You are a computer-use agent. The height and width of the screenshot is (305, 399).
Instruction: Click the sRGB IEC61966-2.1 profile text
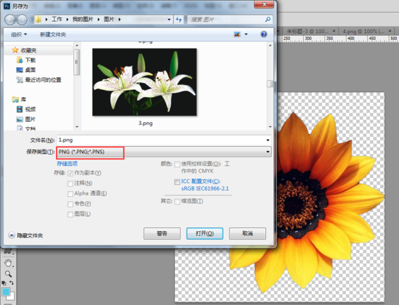[x=205, y=189]
